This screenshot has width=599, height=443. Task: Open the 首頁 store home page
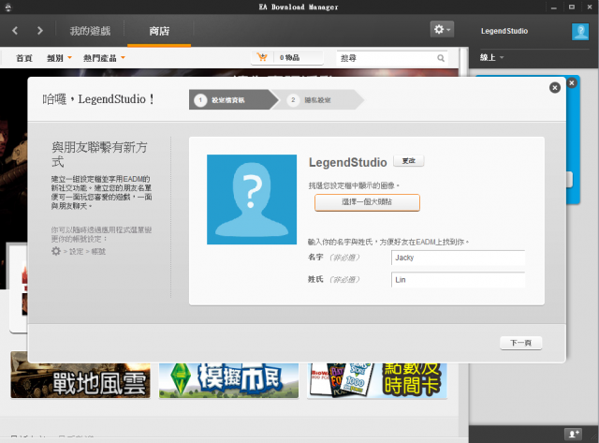[24, 58]
